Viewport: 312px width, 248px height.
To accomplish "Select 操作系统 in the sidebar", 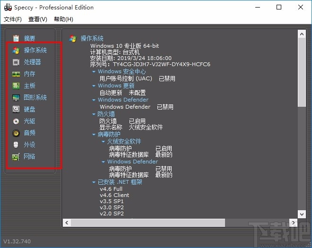I will [35, 50].
